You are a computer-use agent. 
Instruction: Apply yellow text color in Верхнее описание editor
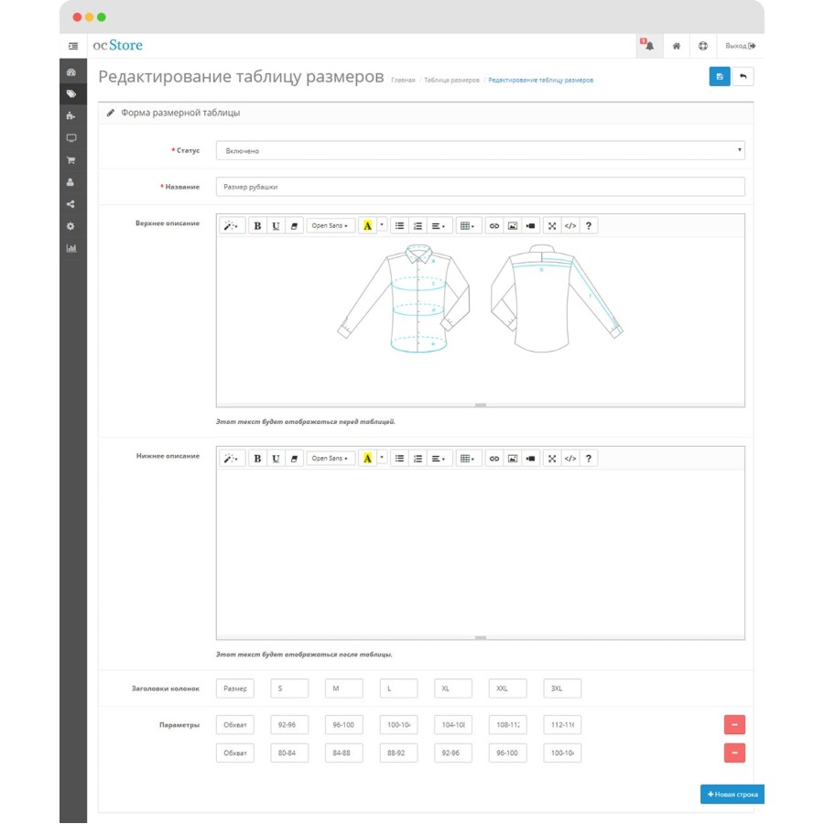(367, 226)
